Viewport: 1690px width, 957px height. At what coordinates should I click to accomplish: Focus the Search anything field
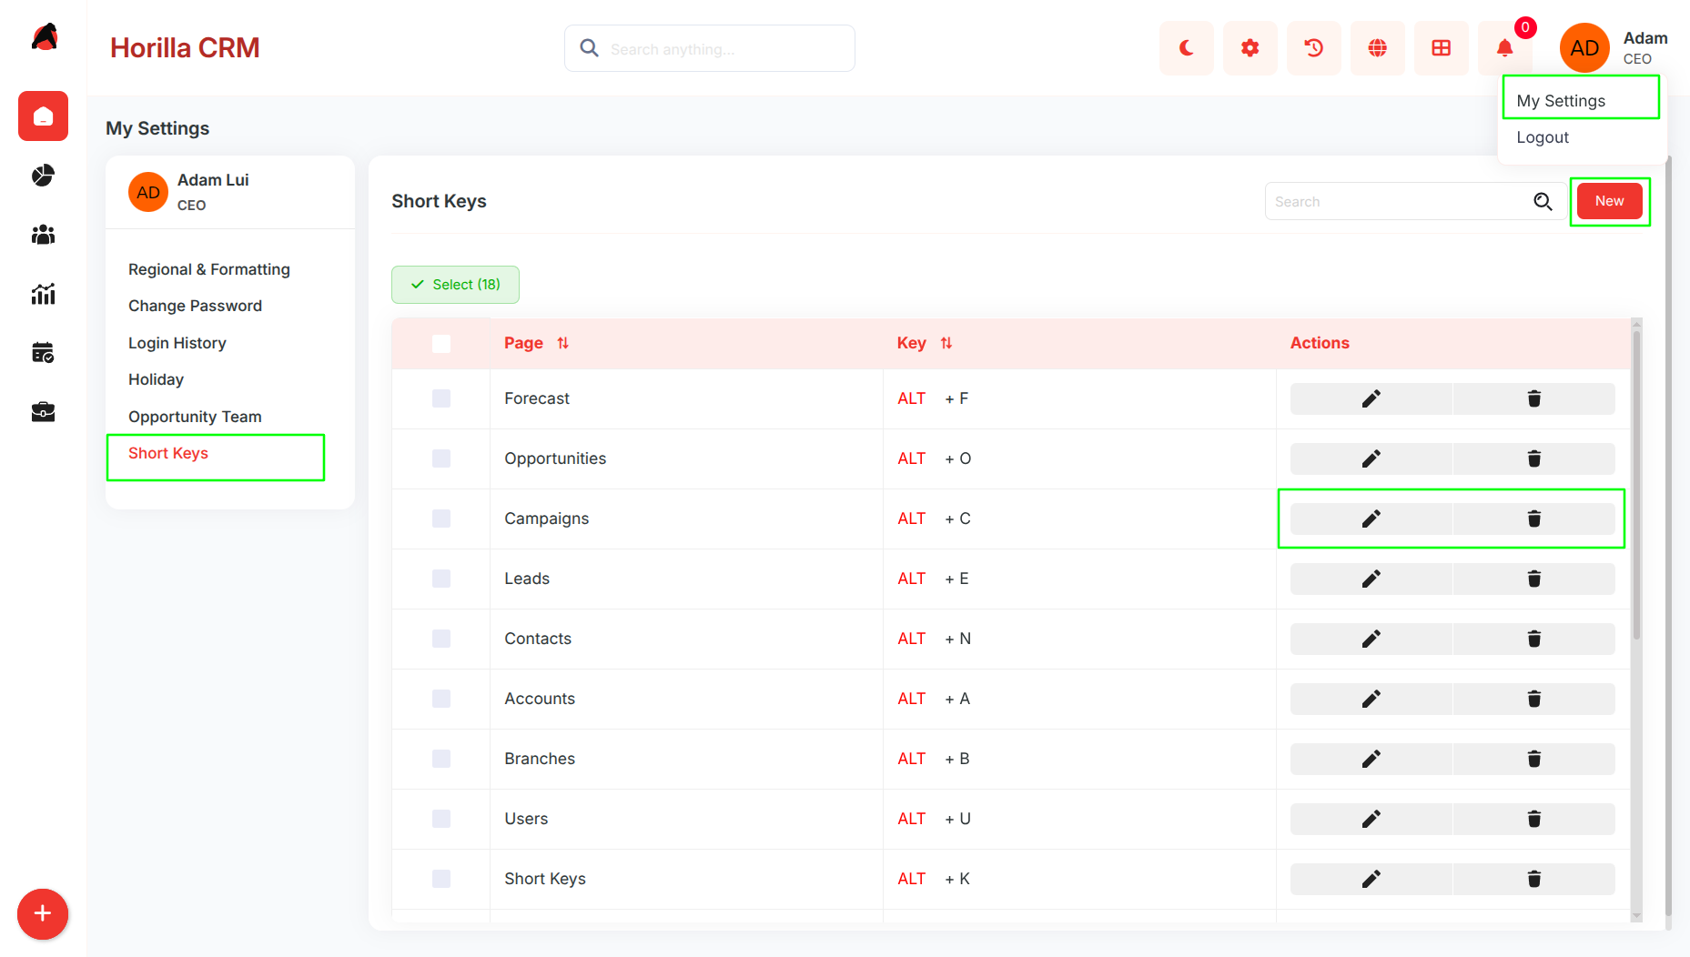[x=710, y=48]
